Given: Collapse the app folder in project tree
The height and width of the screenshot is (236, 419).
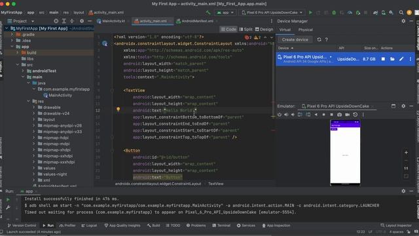Looking at the screenshot, I should coord(12,47).
